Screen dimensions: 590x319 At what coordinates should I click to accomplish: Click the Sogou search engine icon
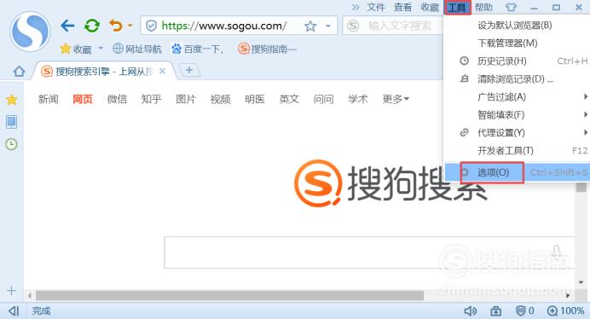click(353, 26)
